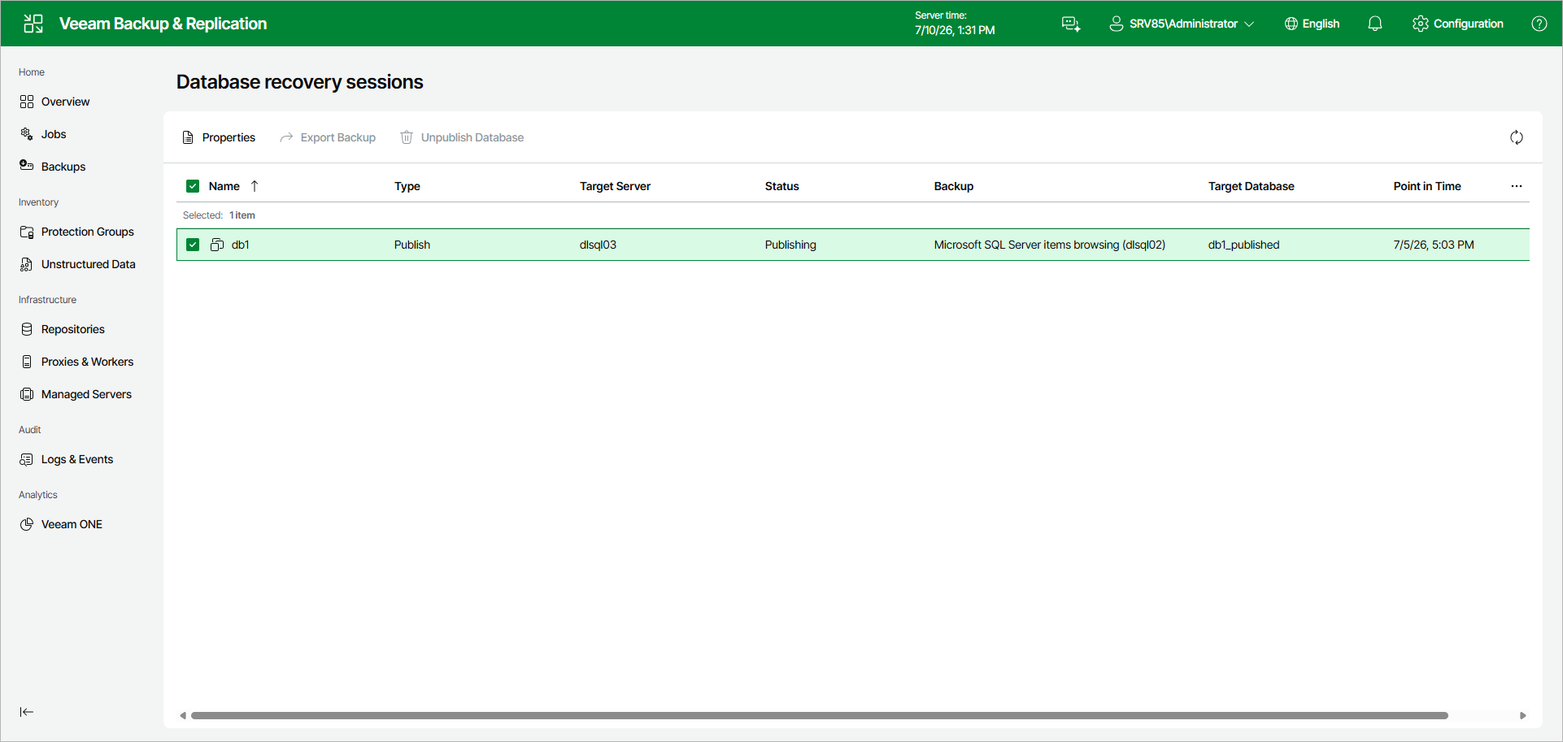This screenshot has width=1563, height=742.
Task: Uncheck the db1 row checkbox
Action: click(x=193, y=245)
